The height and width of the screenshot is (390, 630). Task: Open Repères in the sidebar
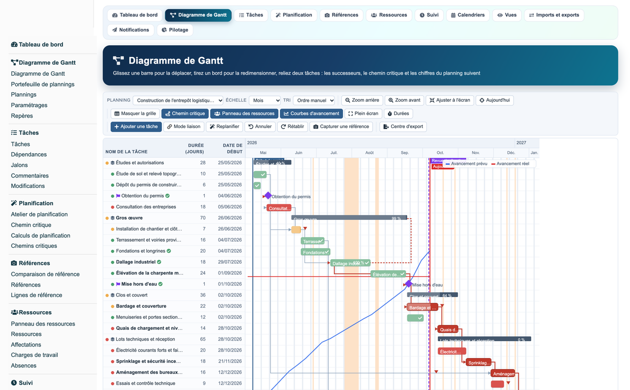coord(22,115)
